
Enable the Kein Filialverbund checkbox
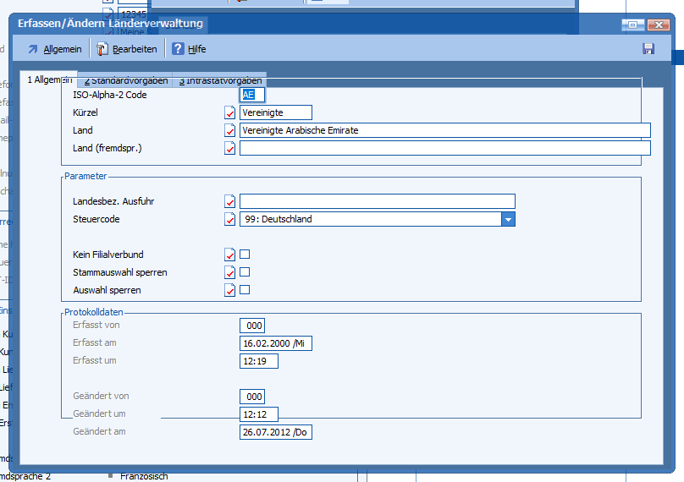tap(245, 255)
